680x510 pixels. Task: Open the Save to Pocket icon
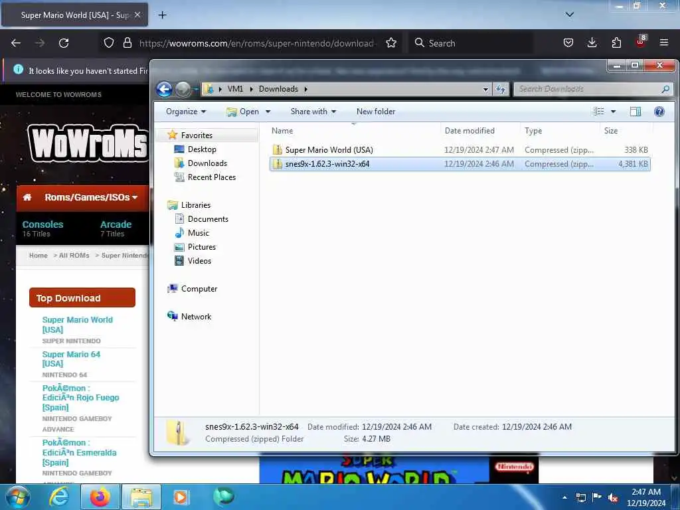coord(568,42)
